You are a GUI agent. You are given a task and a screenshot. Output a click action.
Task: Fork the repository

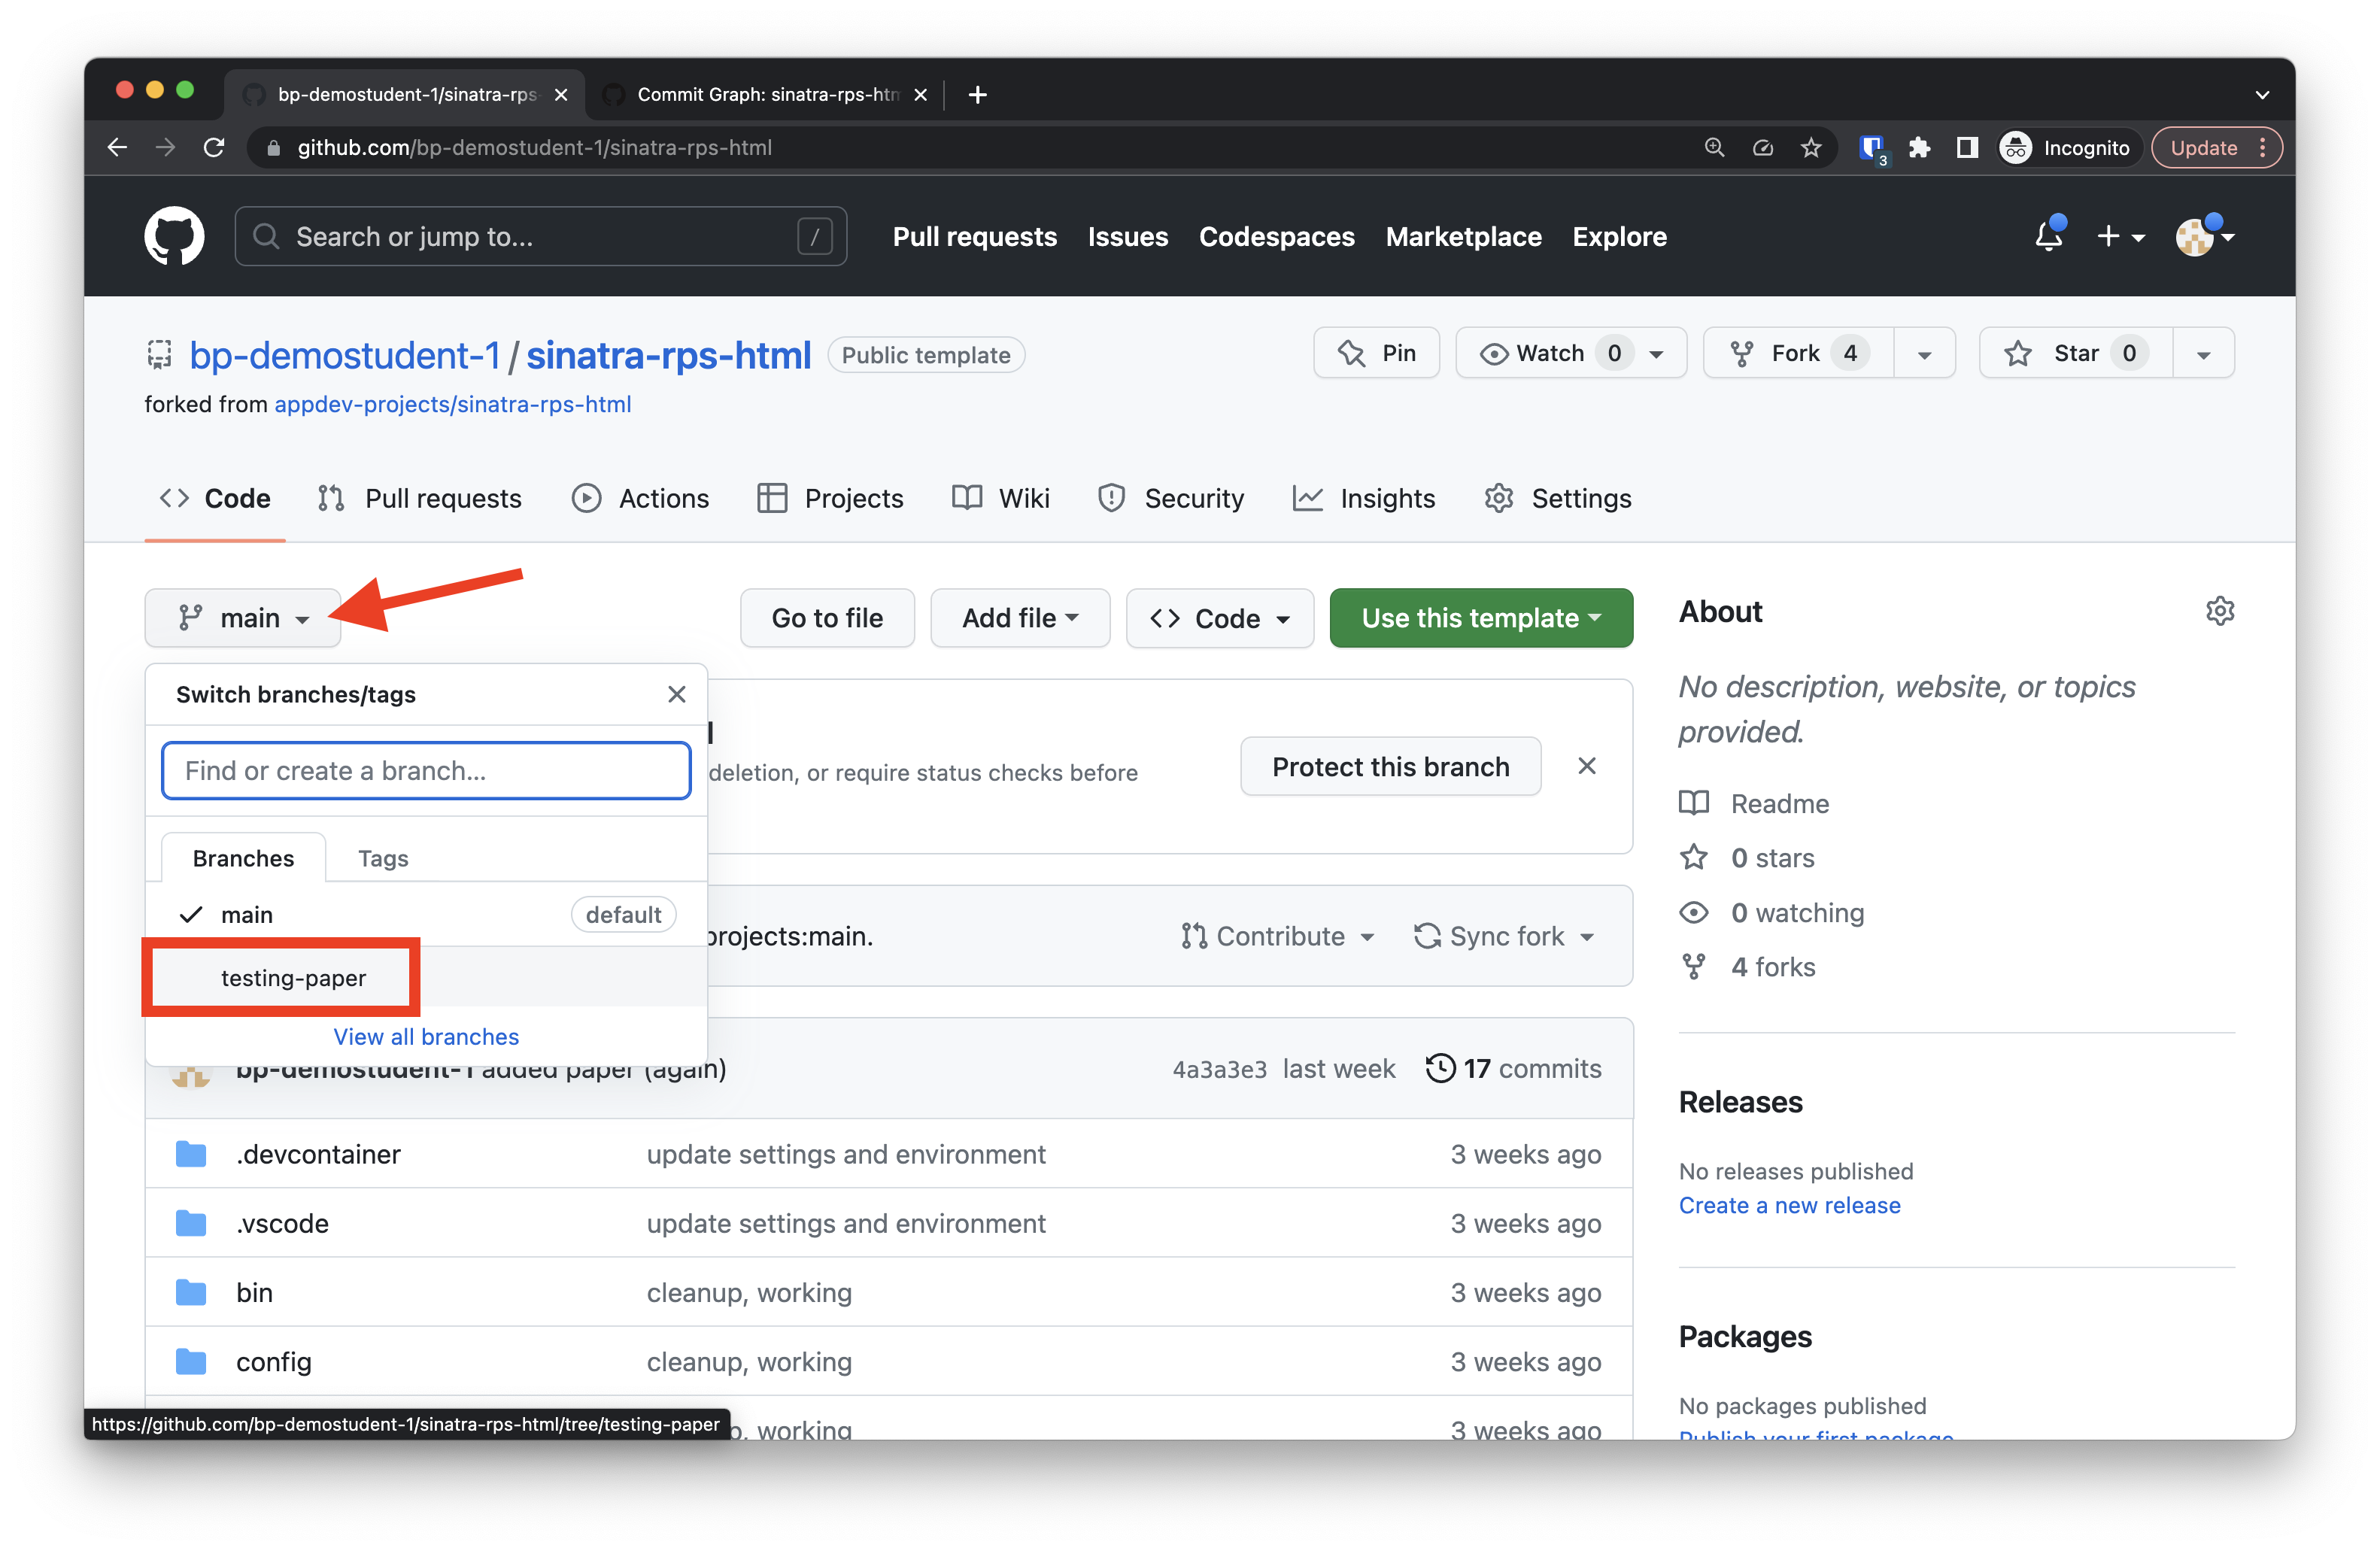pos(1798,353)
